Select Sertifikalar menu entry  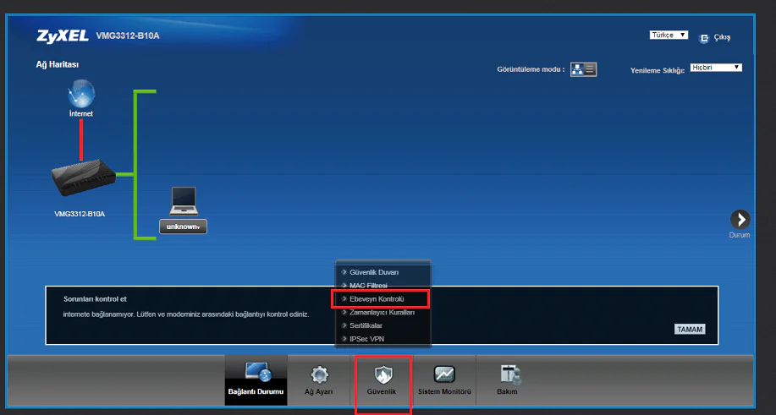(366, 325)
